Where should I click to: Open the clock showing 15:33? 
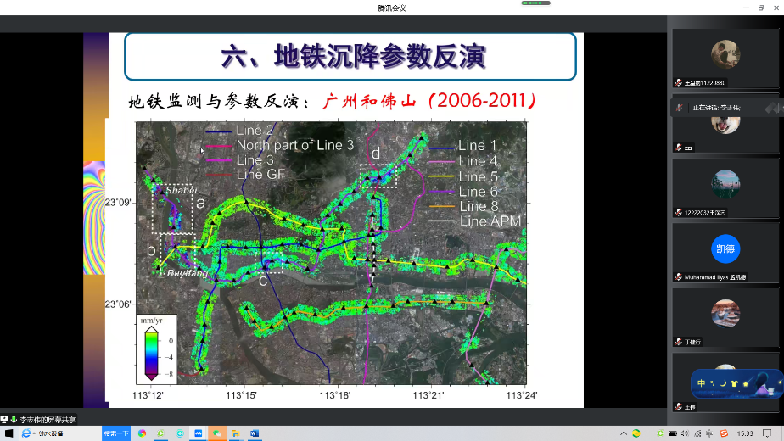coord(745,433)
